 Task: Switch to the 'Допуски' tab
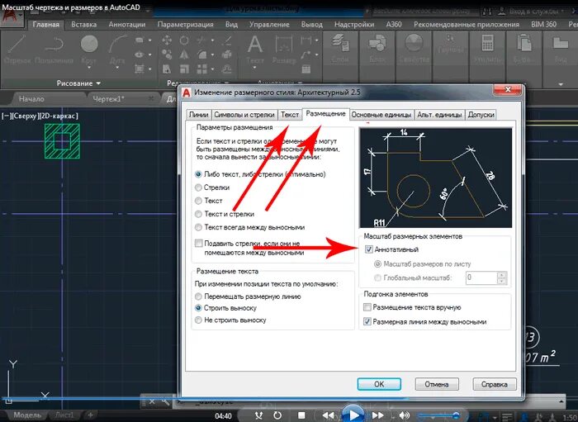tap(481, 115)
